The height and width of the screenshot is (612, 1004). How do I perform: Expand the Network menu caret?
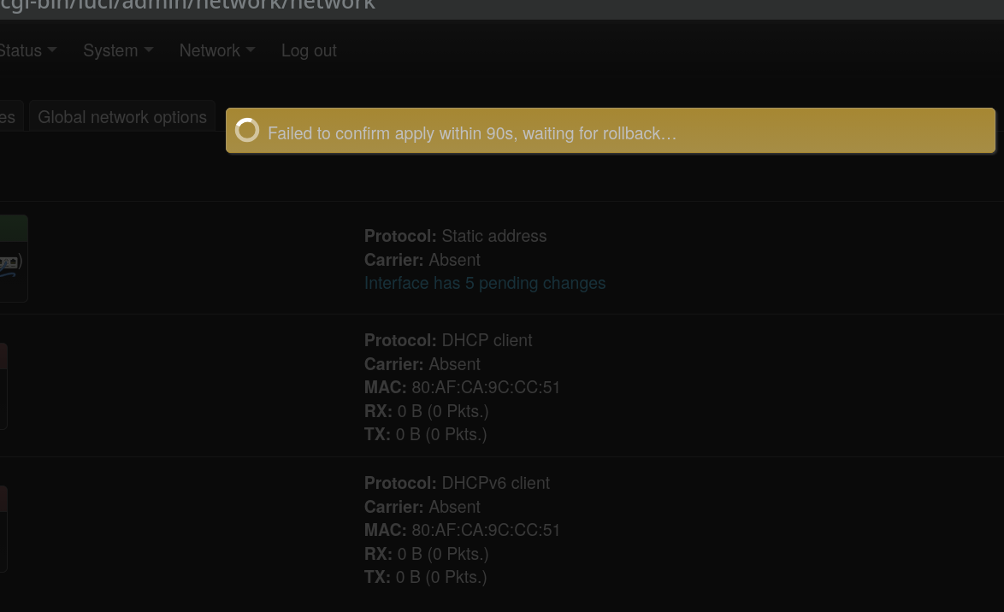[x=251, y=50]
